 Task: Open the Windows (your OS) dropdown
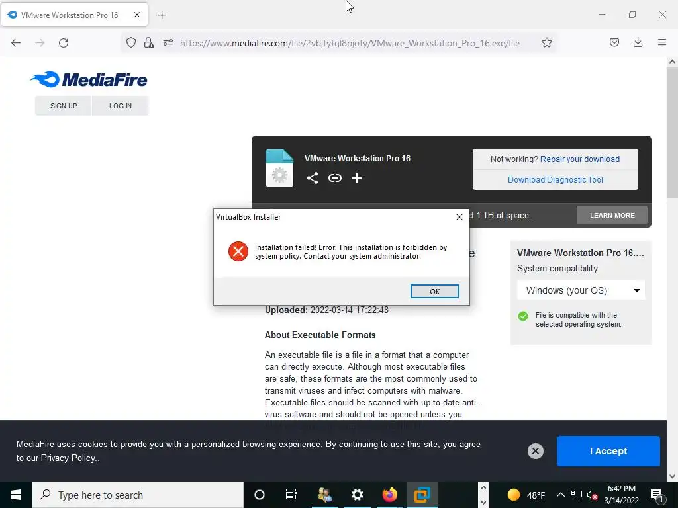(x=581, y=290)
